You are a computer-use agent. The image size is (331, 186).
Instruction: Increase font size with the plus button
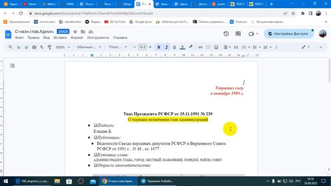(150, 47)
